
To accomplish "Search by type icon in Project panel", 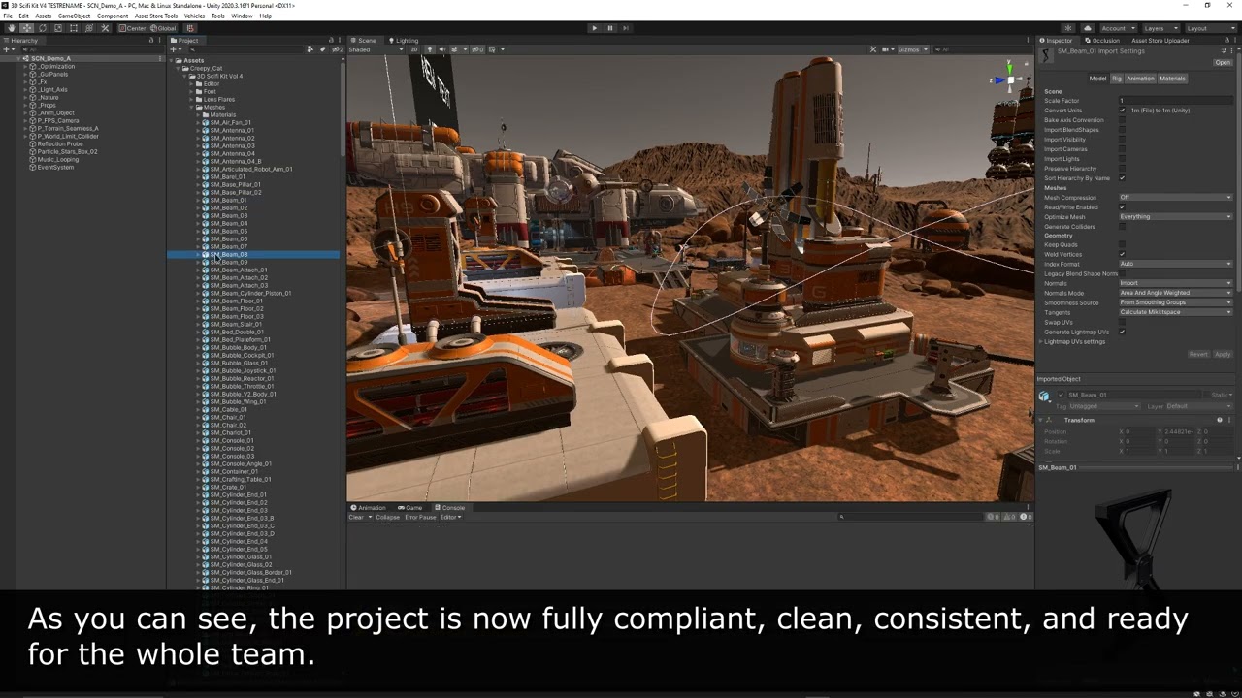I will tap(310, 49).
